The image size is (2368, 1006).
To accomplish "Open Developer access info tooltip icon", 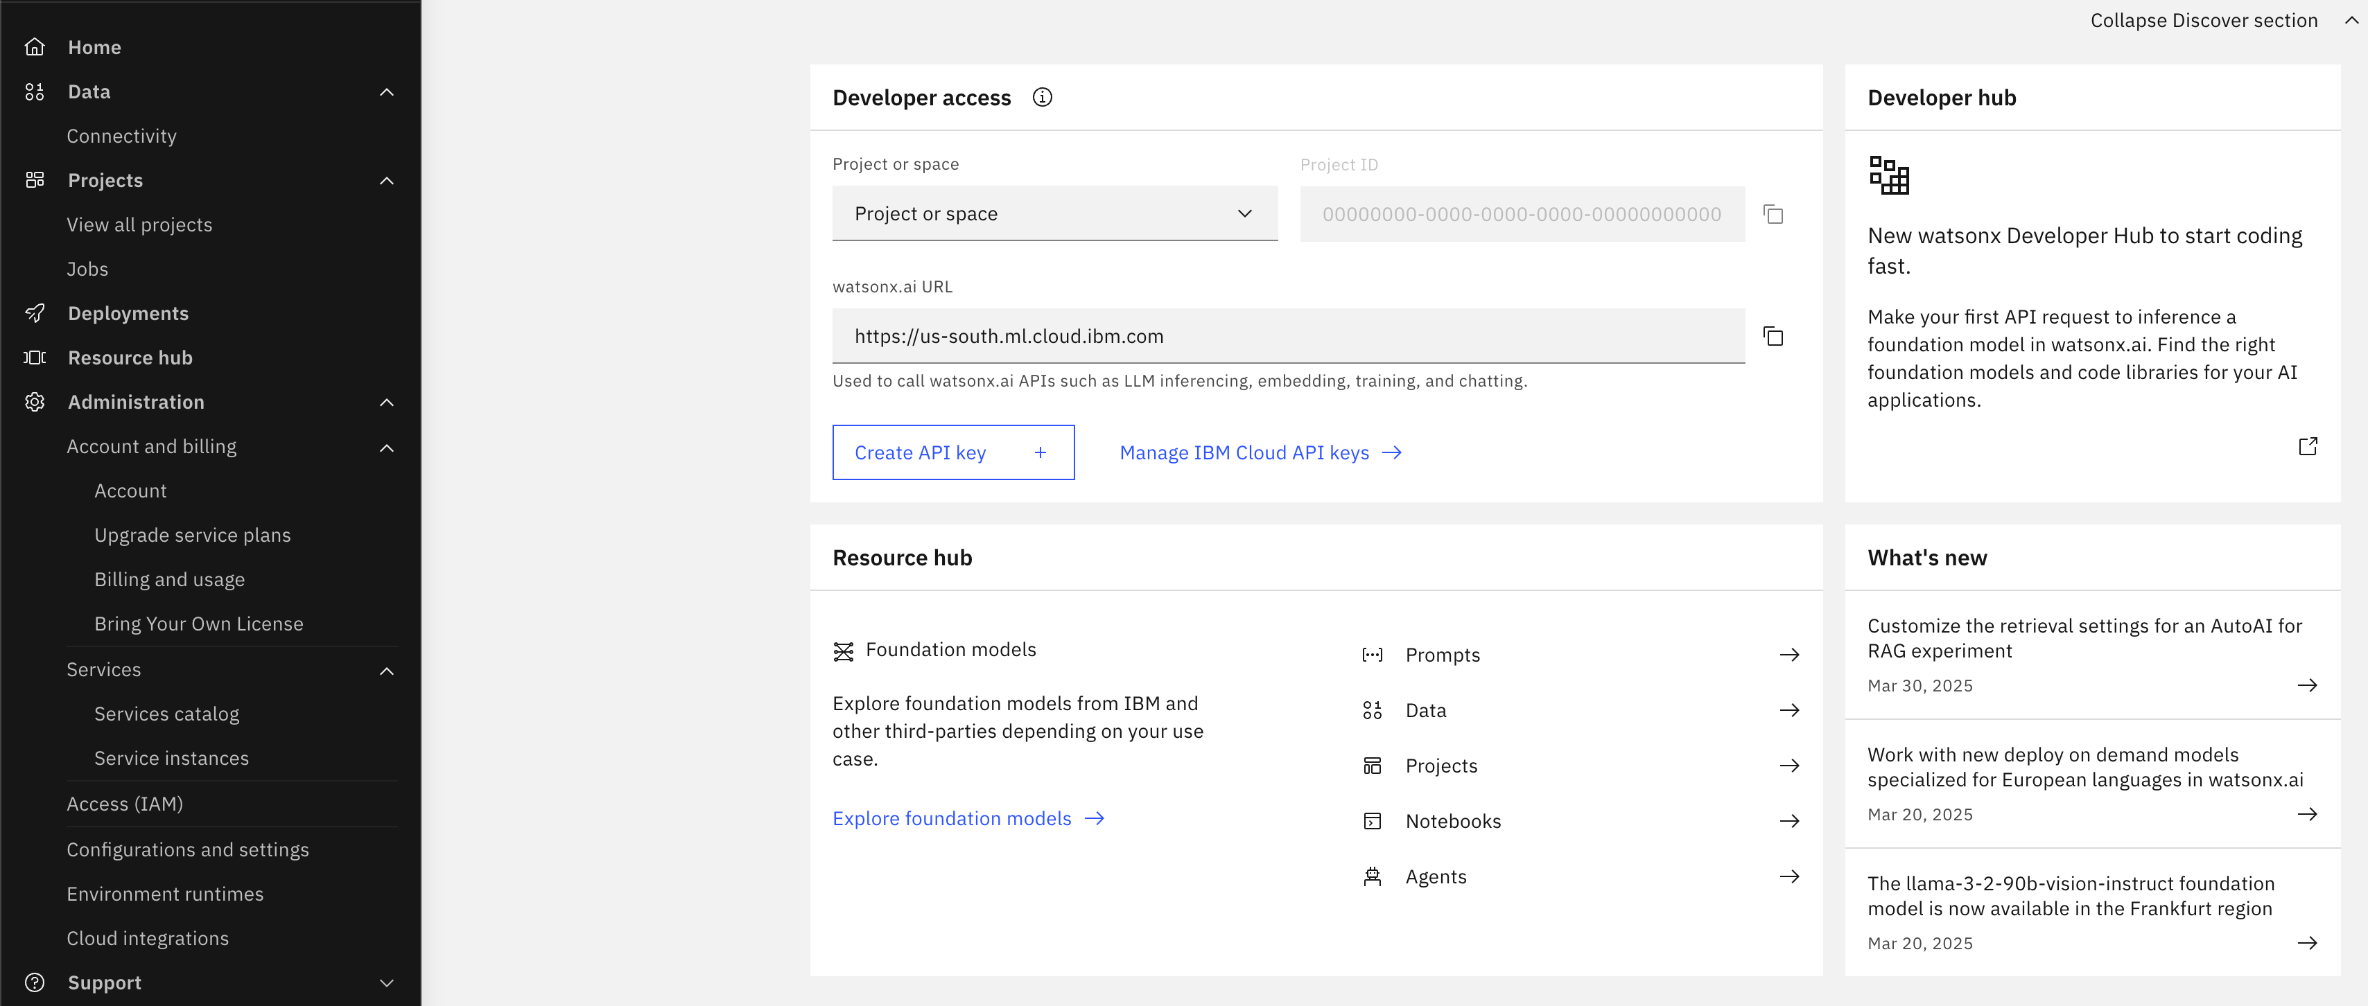I will point(1041,98).
